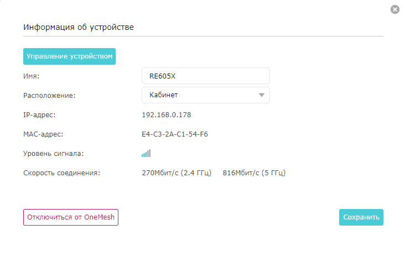Select the IP address 192.168.0.178 value
The width and height of the screenshot is (405, 256).
point(167,115)
